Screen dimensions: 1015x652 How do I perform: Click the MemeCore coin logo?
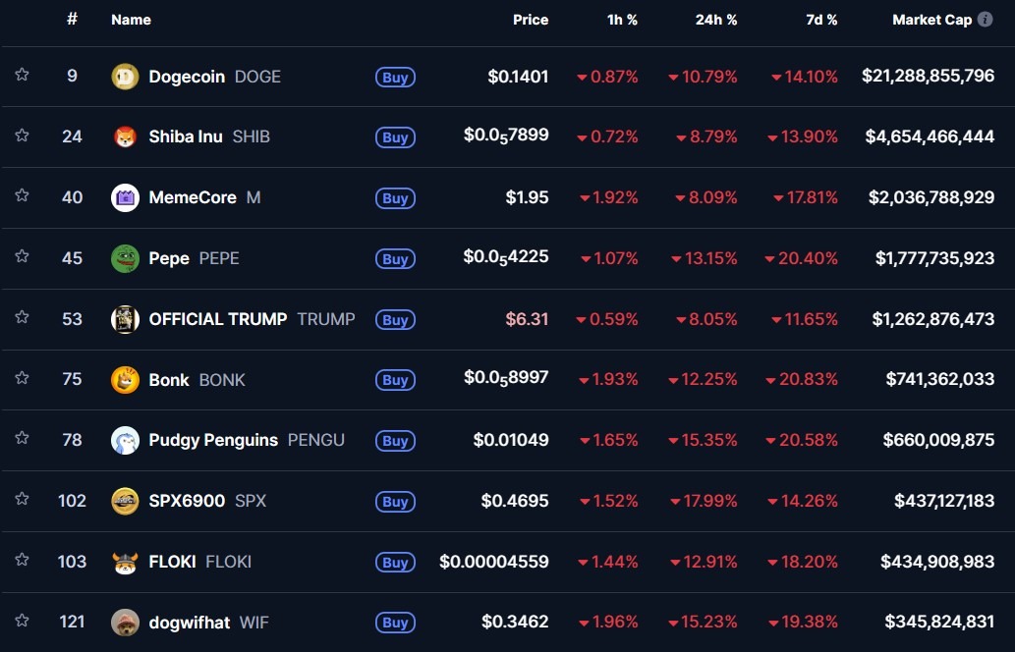click(125, 197)
